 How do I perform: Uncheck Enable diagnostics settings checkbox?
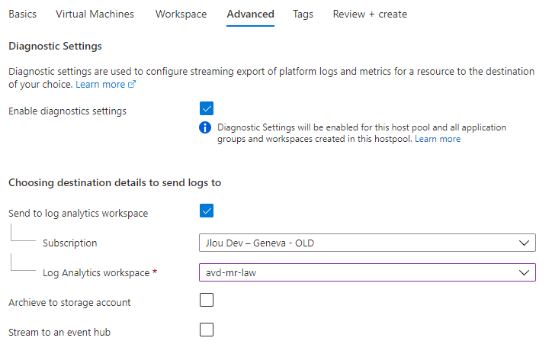coord(207,108)
